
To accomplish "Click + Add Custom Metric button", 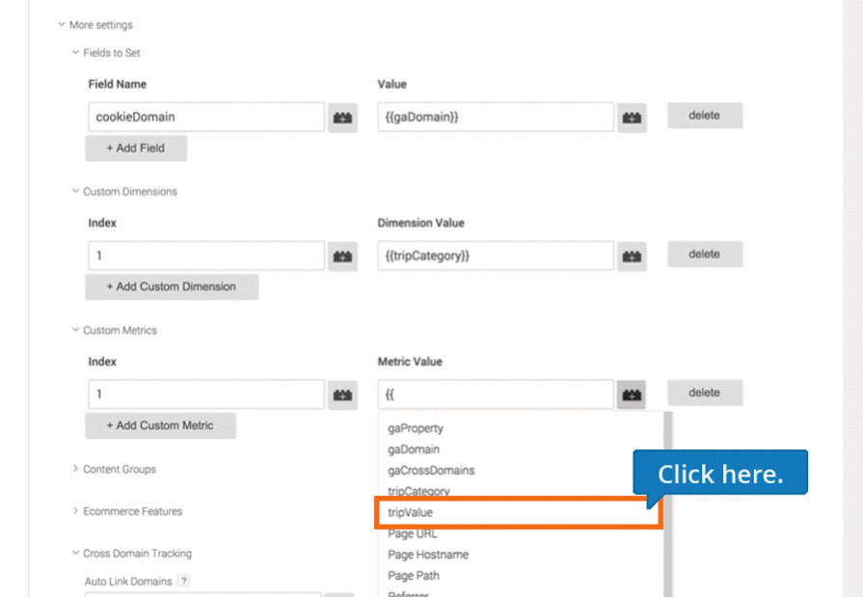I will (161, 425).
